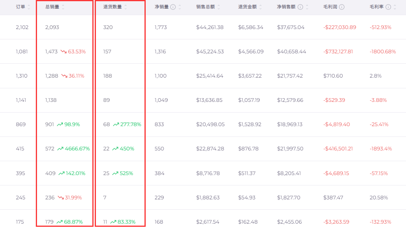This screenshot has height=228, width=406.
Task: Open 毛利率 info tooltip icon
Action: click(388, 7)
